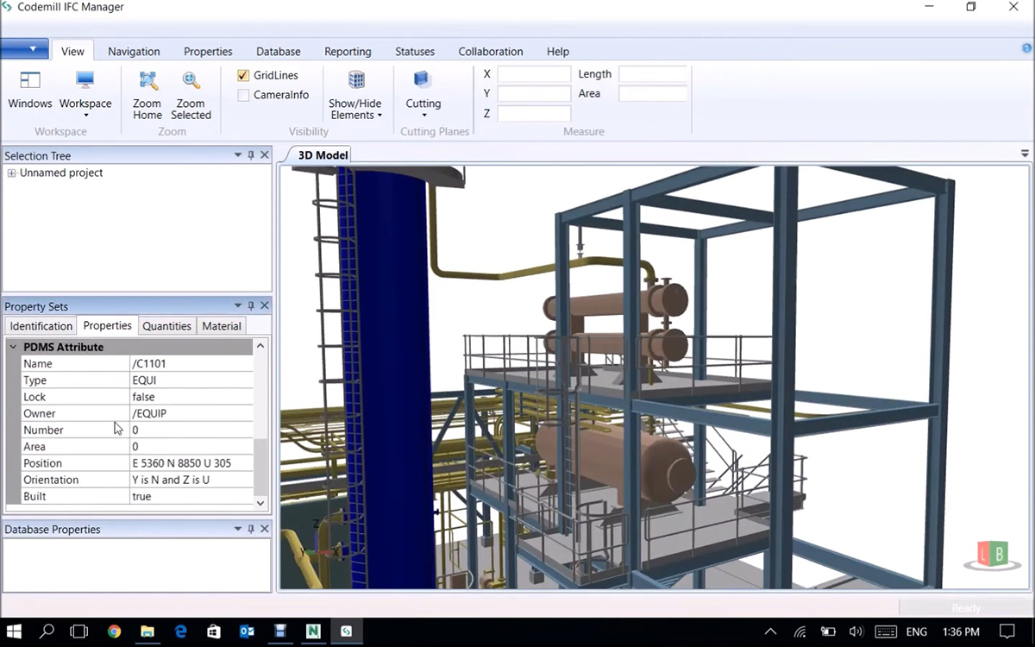Open Outlook from the taskbar
Viewport: 1035px width, 647px height.
click(x=247, y=631)
